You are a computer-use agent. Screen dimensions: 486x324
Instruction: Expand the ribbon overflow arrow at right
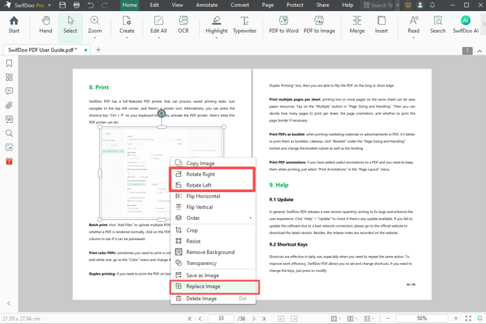click(483, 24)
